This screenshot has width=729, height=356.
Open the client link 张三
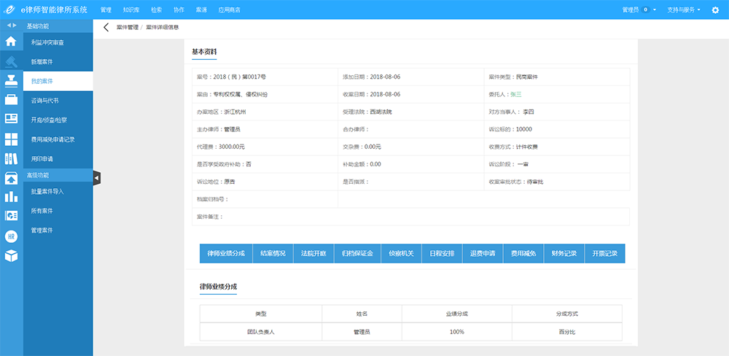point(515,94)
